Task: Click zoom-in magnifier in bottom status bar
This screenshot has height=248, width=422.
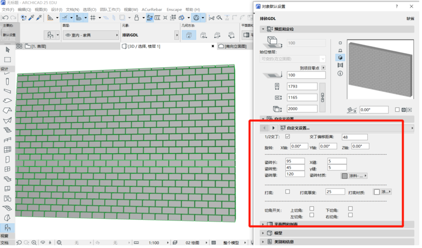Action: click(x=34, y=243)
